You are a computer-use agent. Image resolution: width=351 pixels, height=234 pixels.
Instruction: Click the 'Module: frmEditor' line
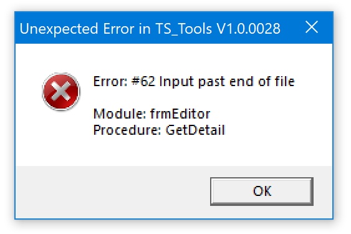tap(151, 114)
